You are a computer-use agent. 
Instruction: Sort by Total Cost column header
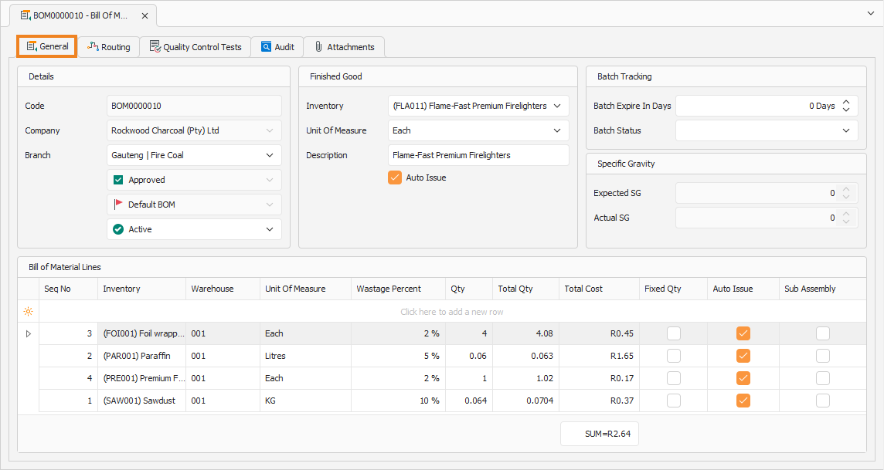(x=599, y=289)
